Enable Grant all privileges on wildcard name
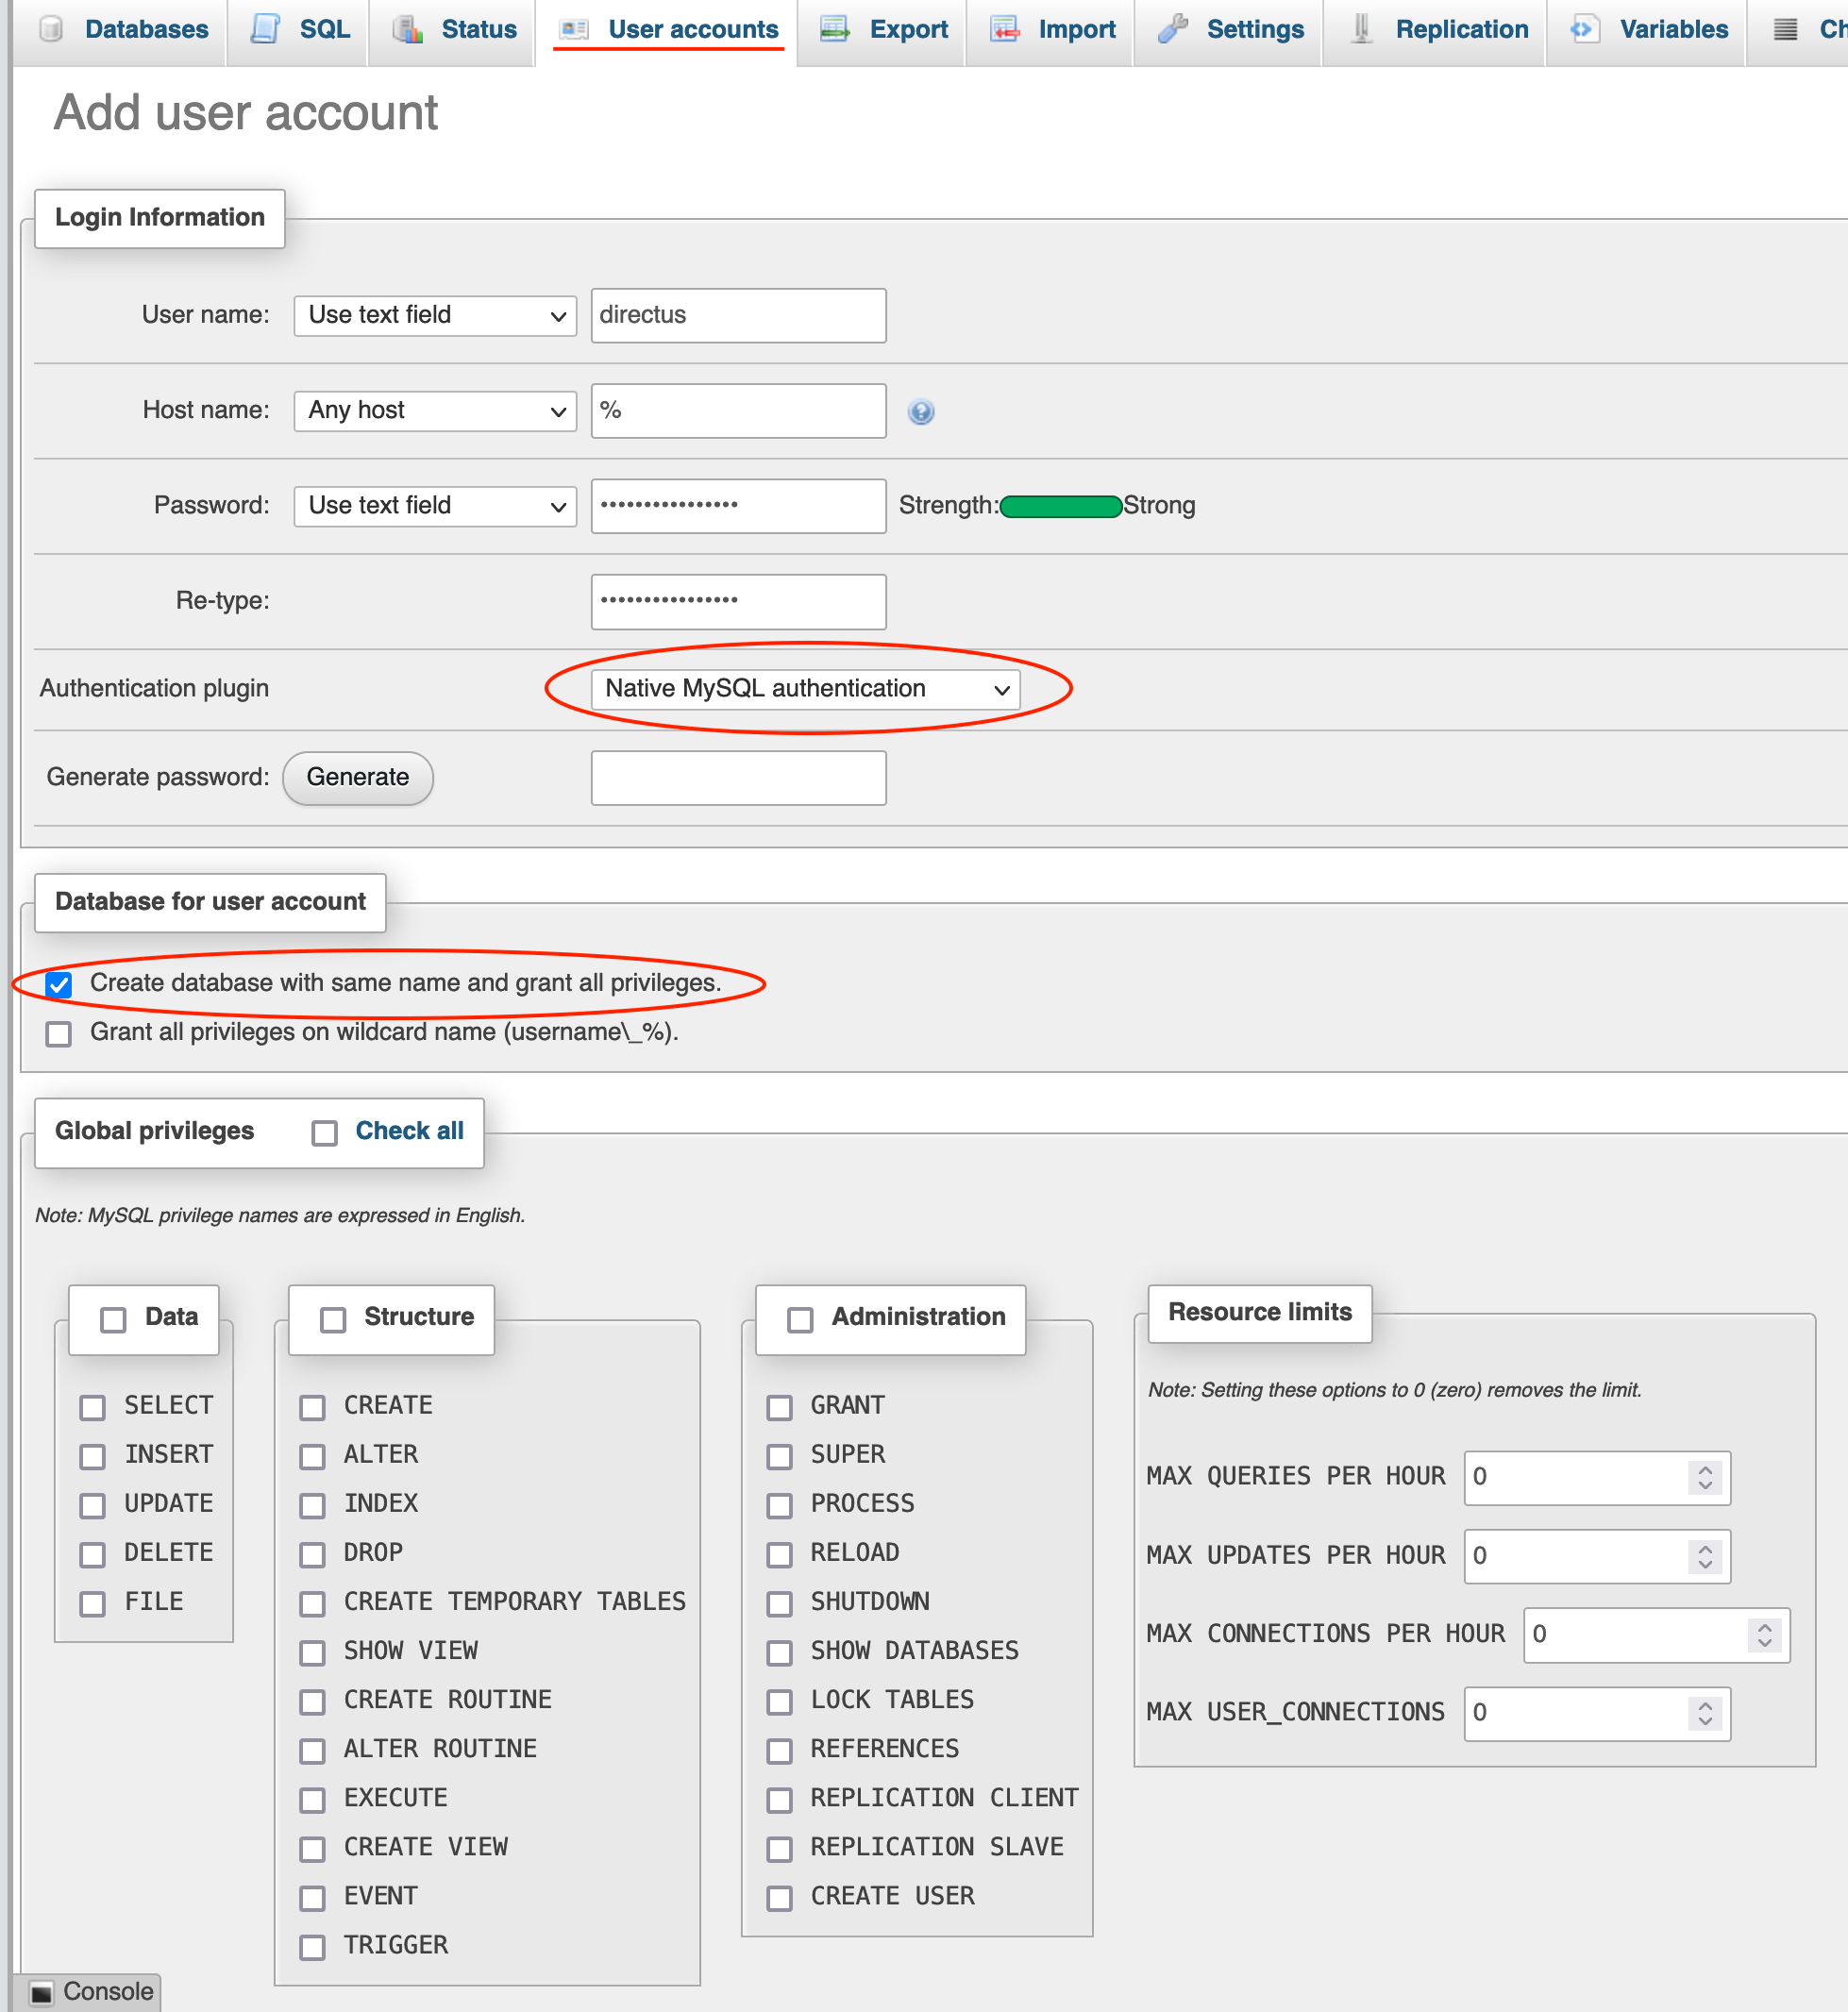This screenshot has height=2012, width=1848. coord(59,1033)
